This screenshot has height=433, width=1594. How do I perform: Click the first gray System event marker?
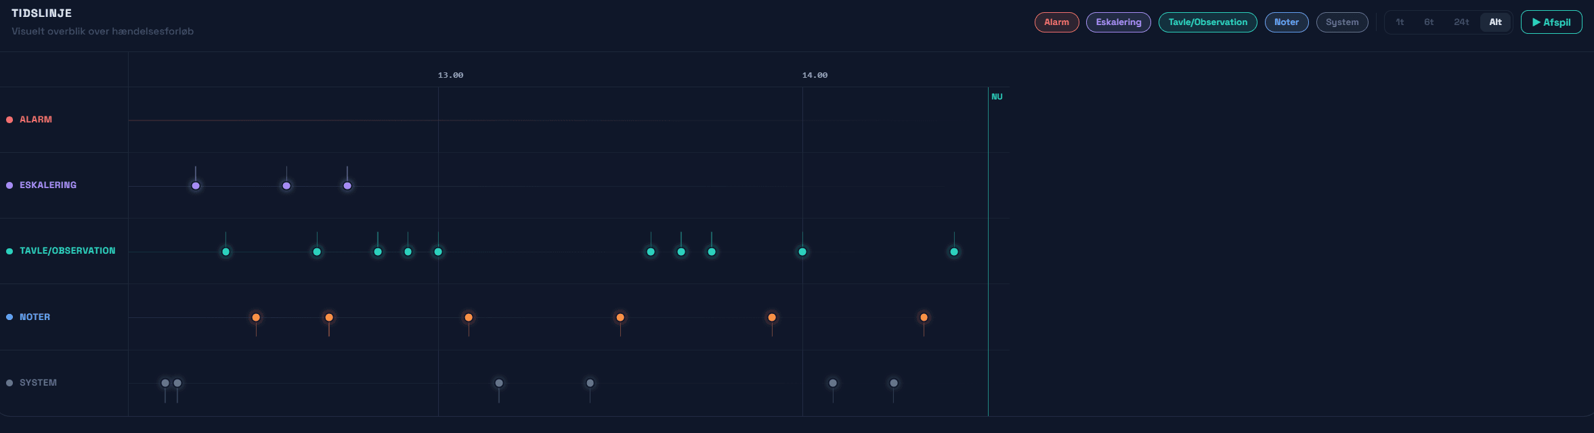coord(165,383)
